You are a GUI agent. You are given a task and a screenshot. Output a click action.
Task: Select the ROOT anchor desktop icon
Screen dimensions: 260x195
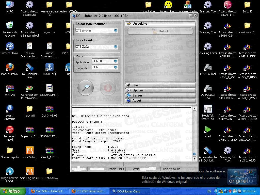(50, 69)
